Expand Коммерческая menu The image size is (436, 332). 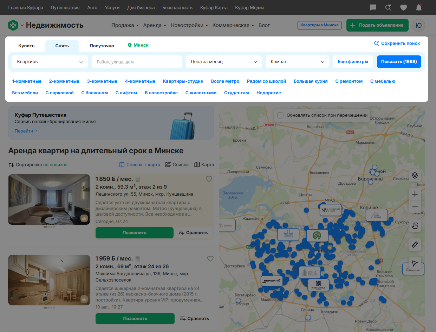click(233, 25)
